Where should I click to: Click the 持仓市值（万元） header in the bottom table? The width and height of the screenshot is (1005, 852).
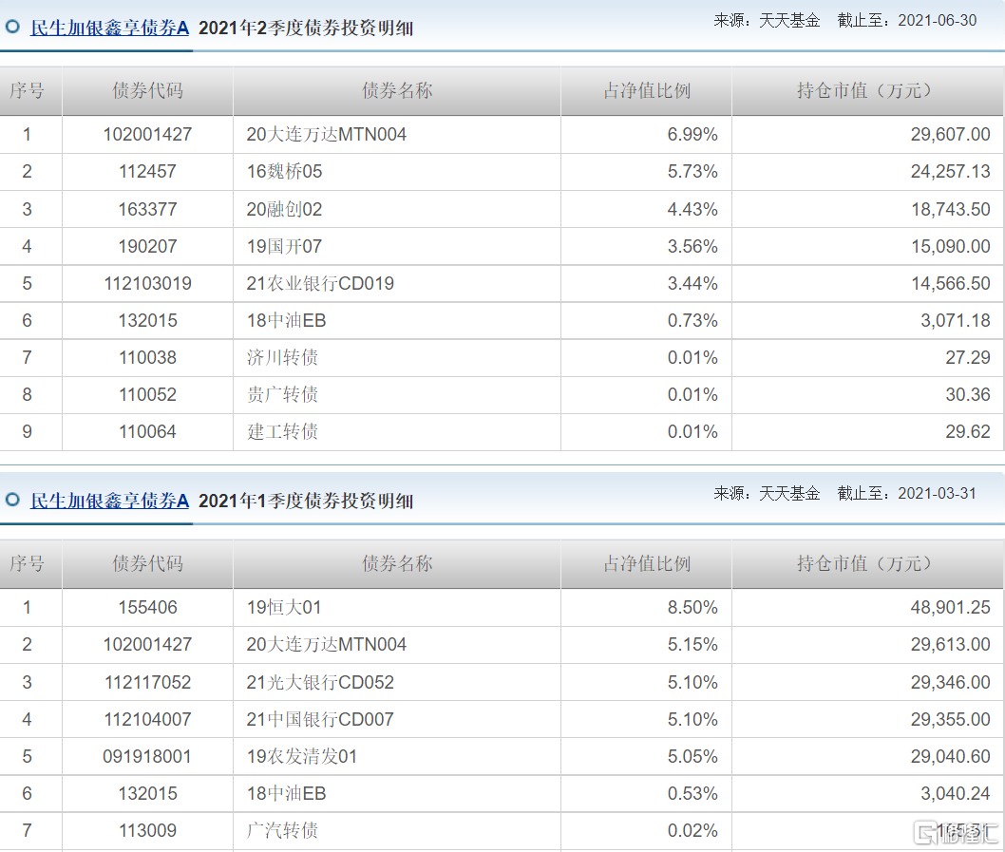866,563
